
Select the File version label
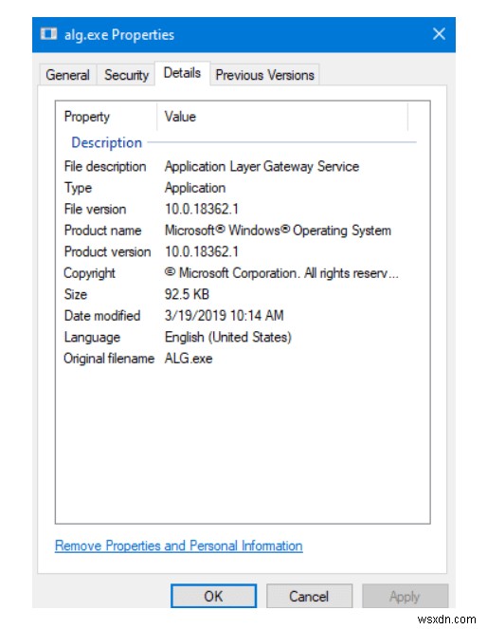(95, 209)
